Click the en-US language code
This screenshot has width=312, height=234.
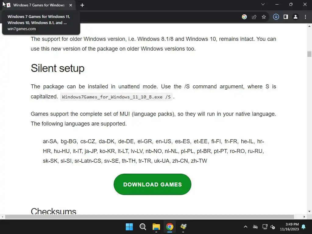(x=163, y=141)
